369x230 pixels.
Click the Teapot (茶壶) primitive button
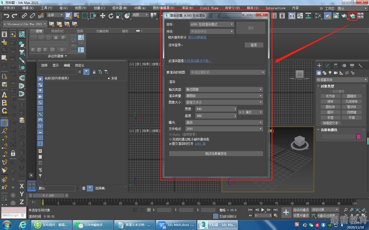(x=330, y=118)
